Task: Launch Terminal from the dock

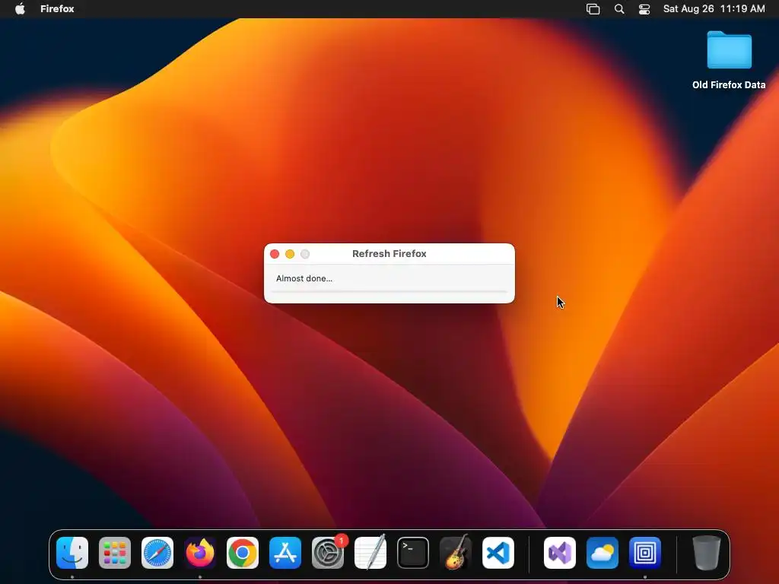Action: point(413,553)
